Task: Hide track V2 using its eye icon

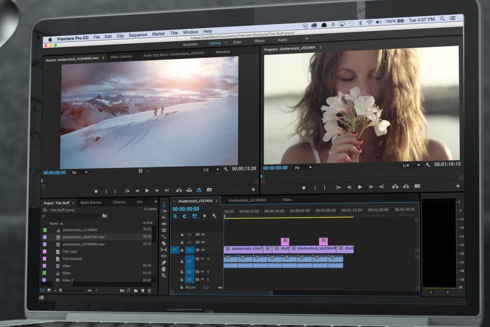Action: [203, 242]
